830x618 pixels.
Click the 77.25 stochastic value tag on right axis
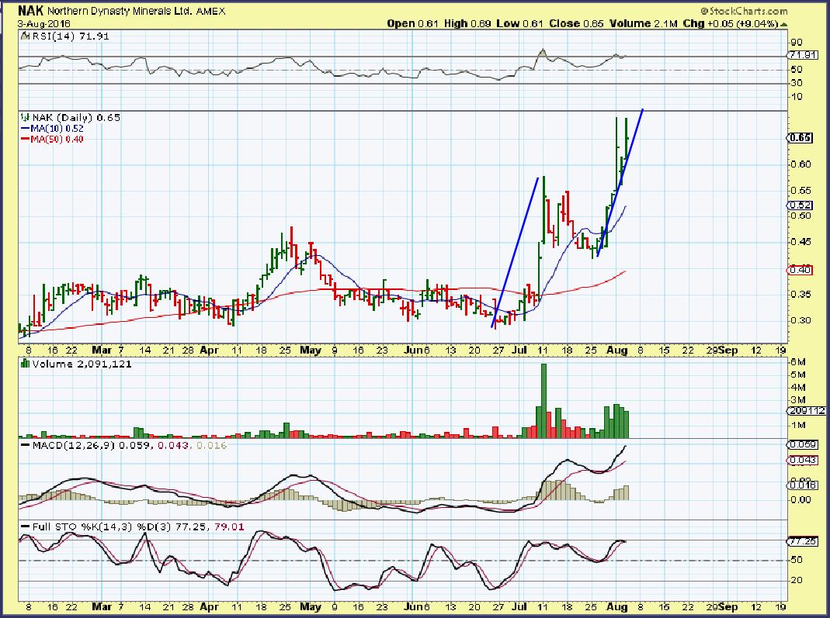(803, 541)
